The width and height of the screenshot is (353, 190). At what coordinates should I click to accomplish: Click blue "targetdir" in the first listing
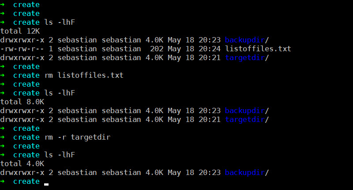[x=245, y=57]
